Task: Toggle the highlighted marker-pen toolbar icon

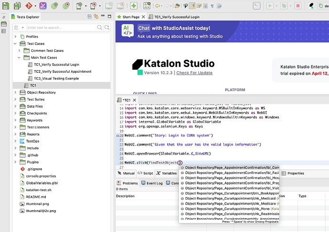Action: [x=192, y=6]
